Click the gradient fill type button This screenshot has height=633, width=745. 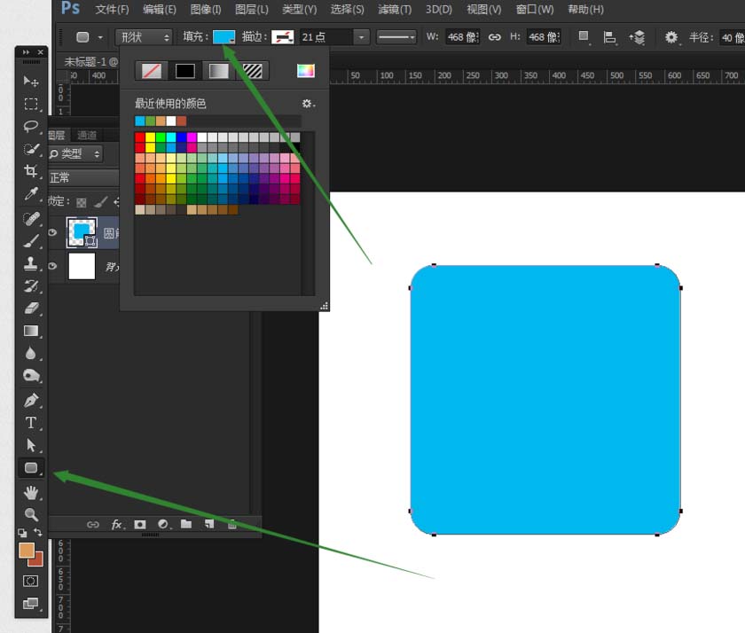[218, 71]
